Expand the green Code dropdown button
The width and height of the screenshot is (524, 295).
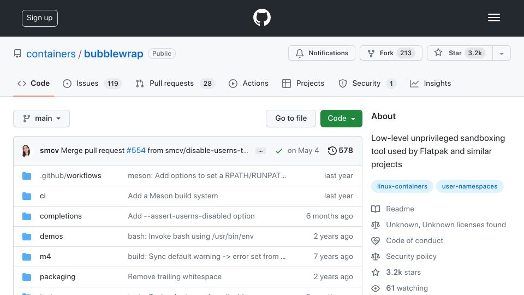click(341, 119)
